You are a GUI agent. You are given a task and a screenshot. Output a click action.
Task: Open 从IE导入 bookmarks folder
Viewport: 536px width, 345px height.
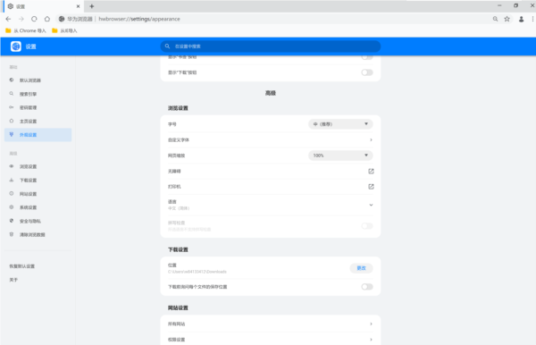tap(64, 30)
